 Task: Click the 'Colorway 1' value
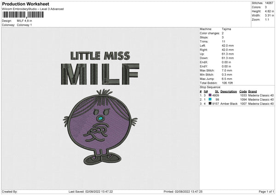(x=24, y=25)
